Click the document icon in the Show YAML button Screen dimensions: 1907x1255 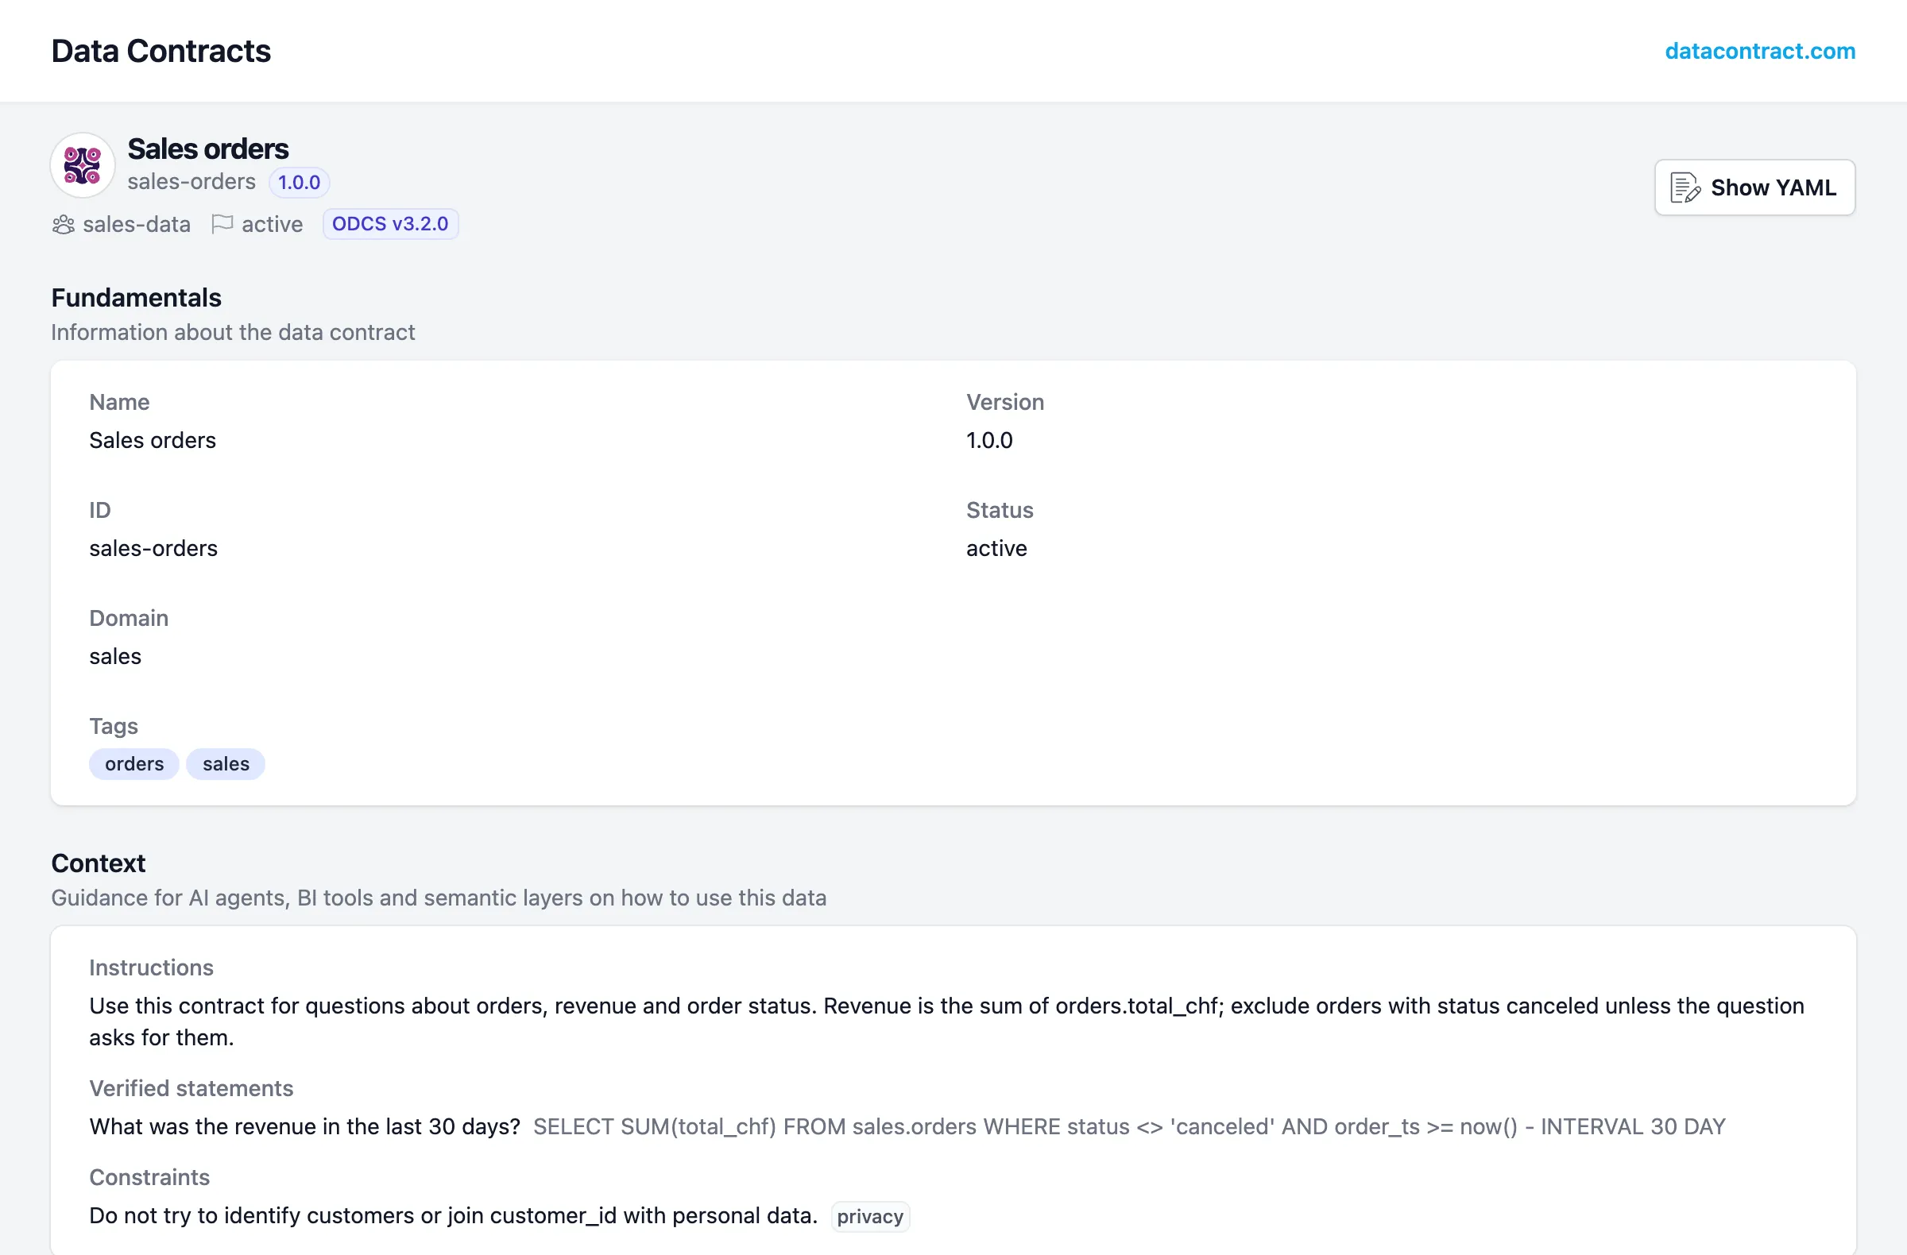(x=1685, y=187)
